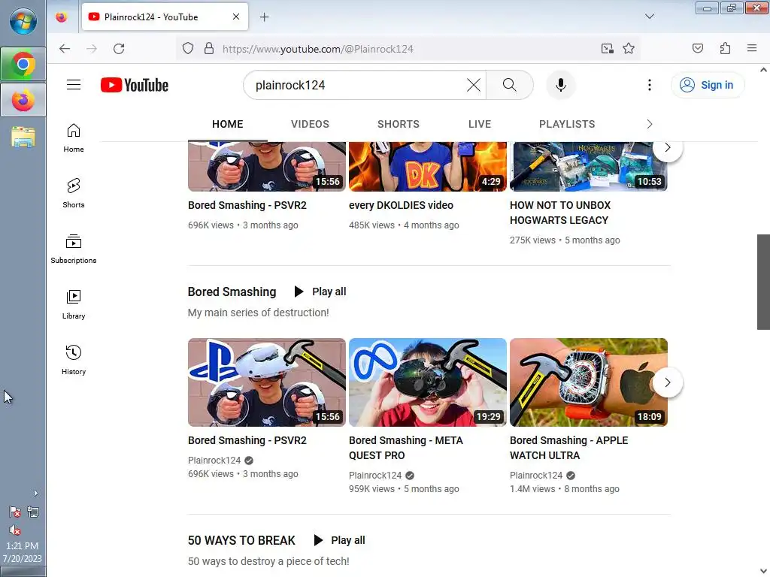The image size is (770, 577).
Task: Open the Firefox application menu
Action: click(752, 48)
